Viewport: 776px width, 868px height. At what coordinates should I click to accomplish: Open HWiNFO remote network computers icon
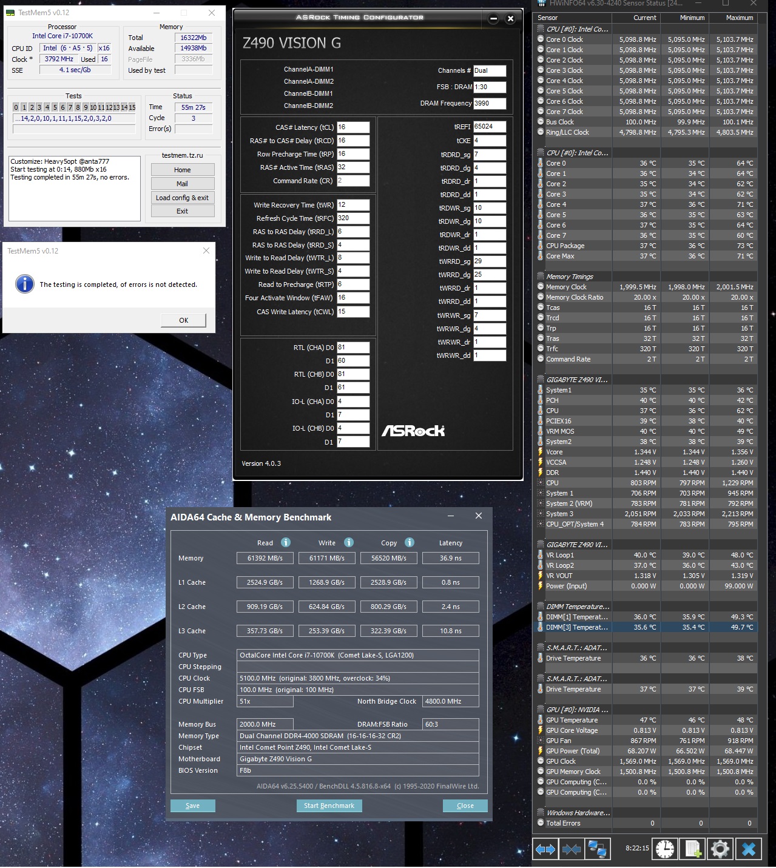[597, 849]
